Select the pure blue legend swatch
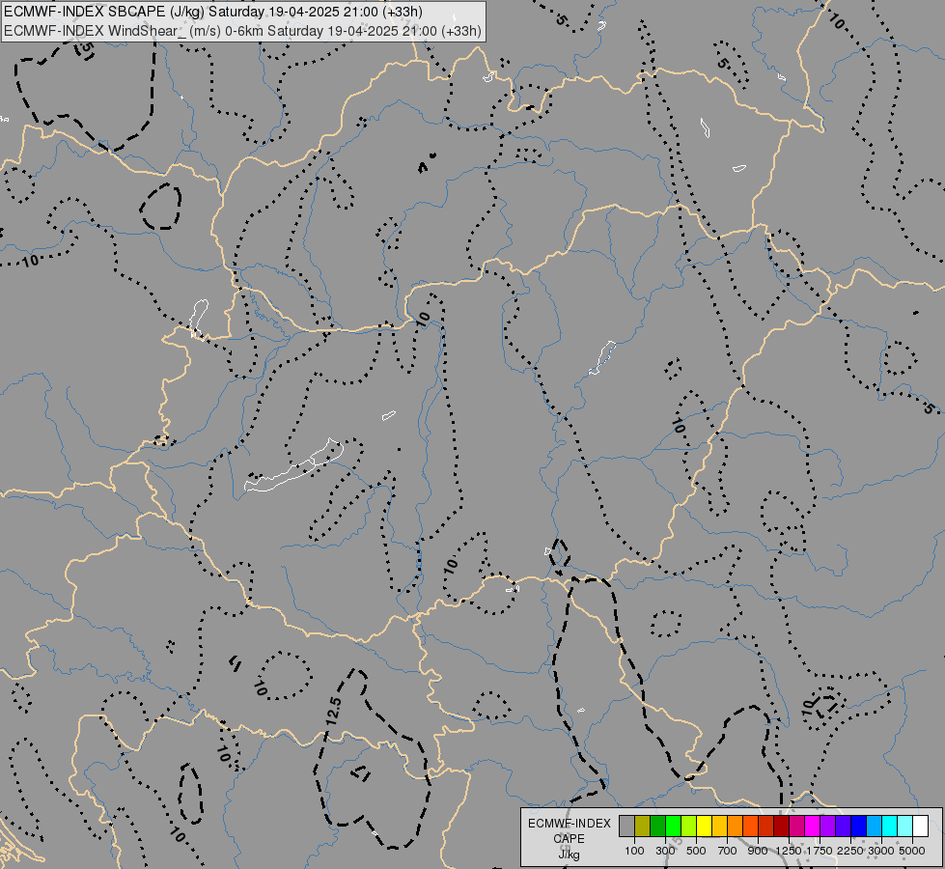 [859, 827]
